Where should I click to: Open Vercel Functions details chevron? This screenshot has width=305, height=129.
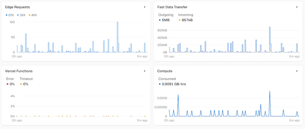[x=144, y=71]
